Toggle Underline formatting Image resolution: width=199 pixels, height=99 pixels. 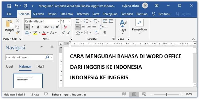pyautogui.click(x=38, y=27)
